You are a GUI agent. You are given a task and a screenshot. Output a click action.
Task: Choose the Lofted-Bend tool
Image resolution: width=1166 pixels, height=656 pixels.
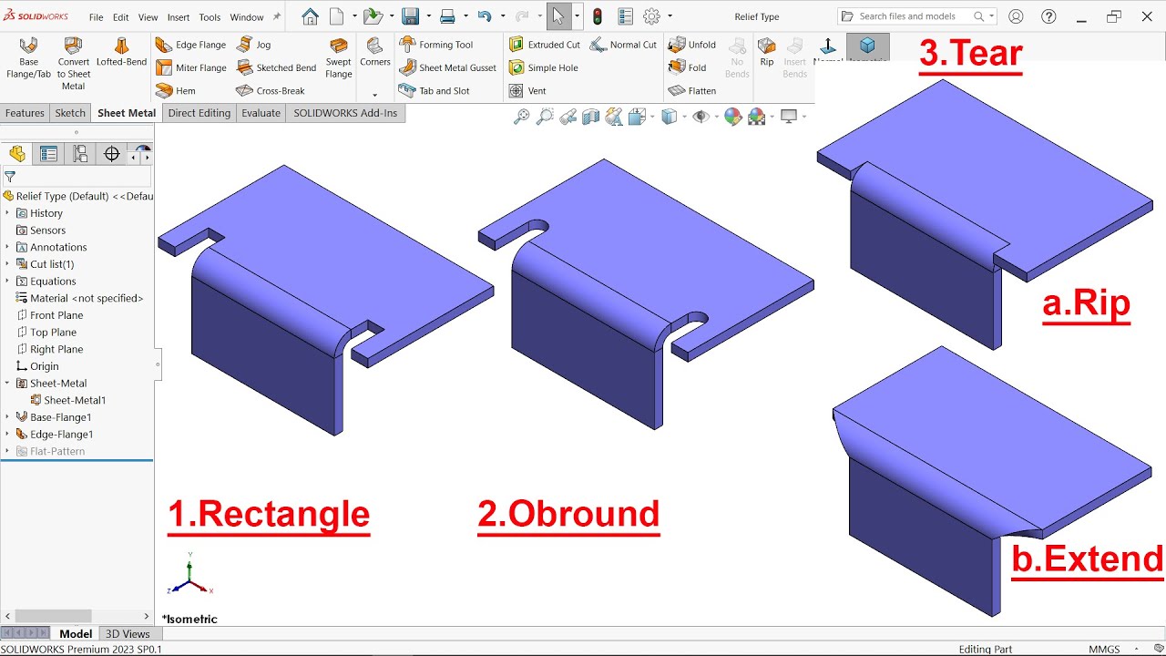coord(121,53)
